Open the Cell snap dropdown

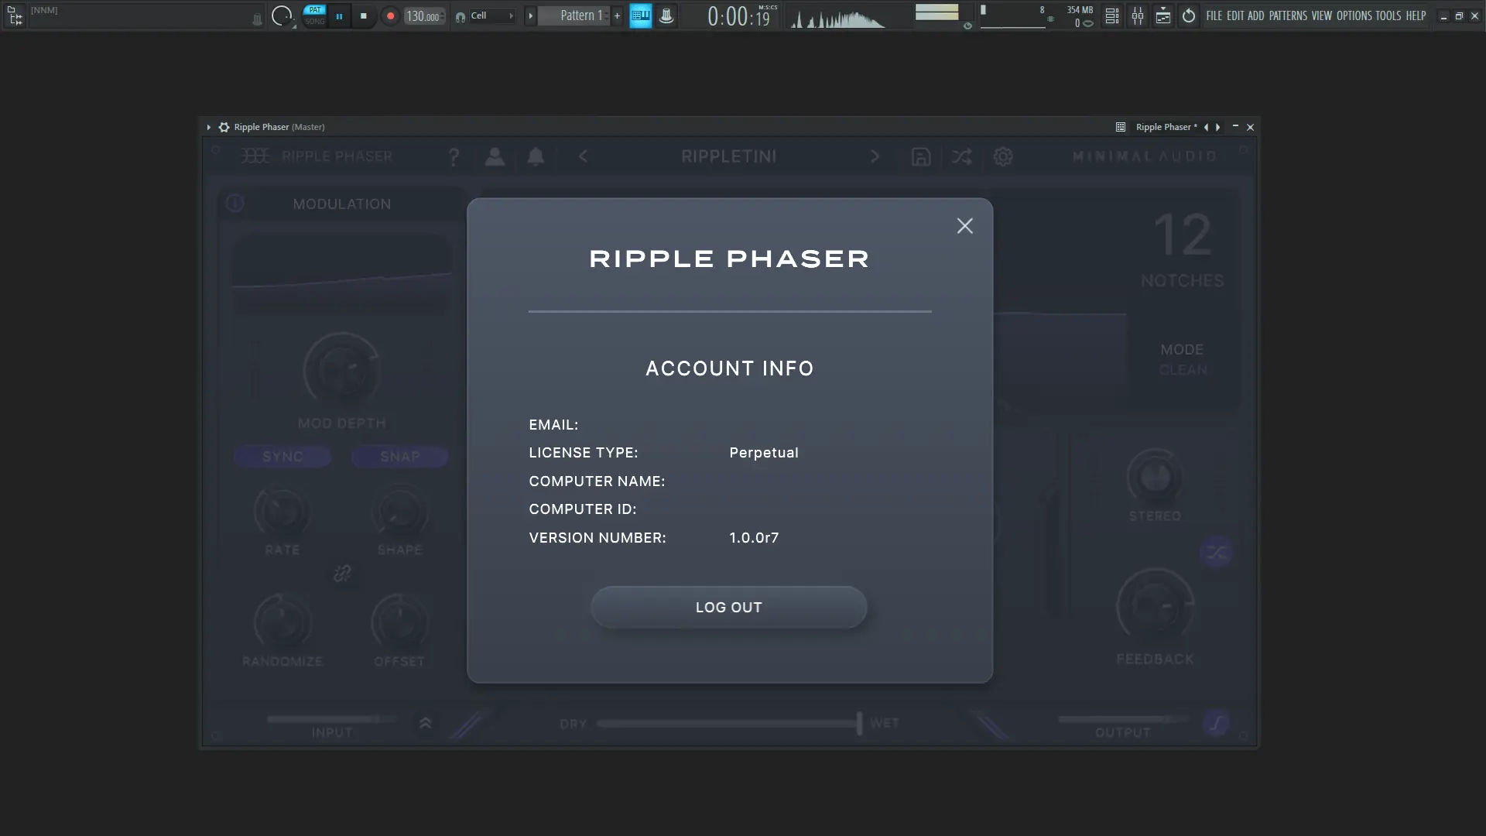coord(491,15)
